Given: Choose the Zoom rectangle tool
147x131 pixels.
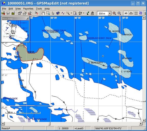Looking at the screenshot, I should 48,13.
